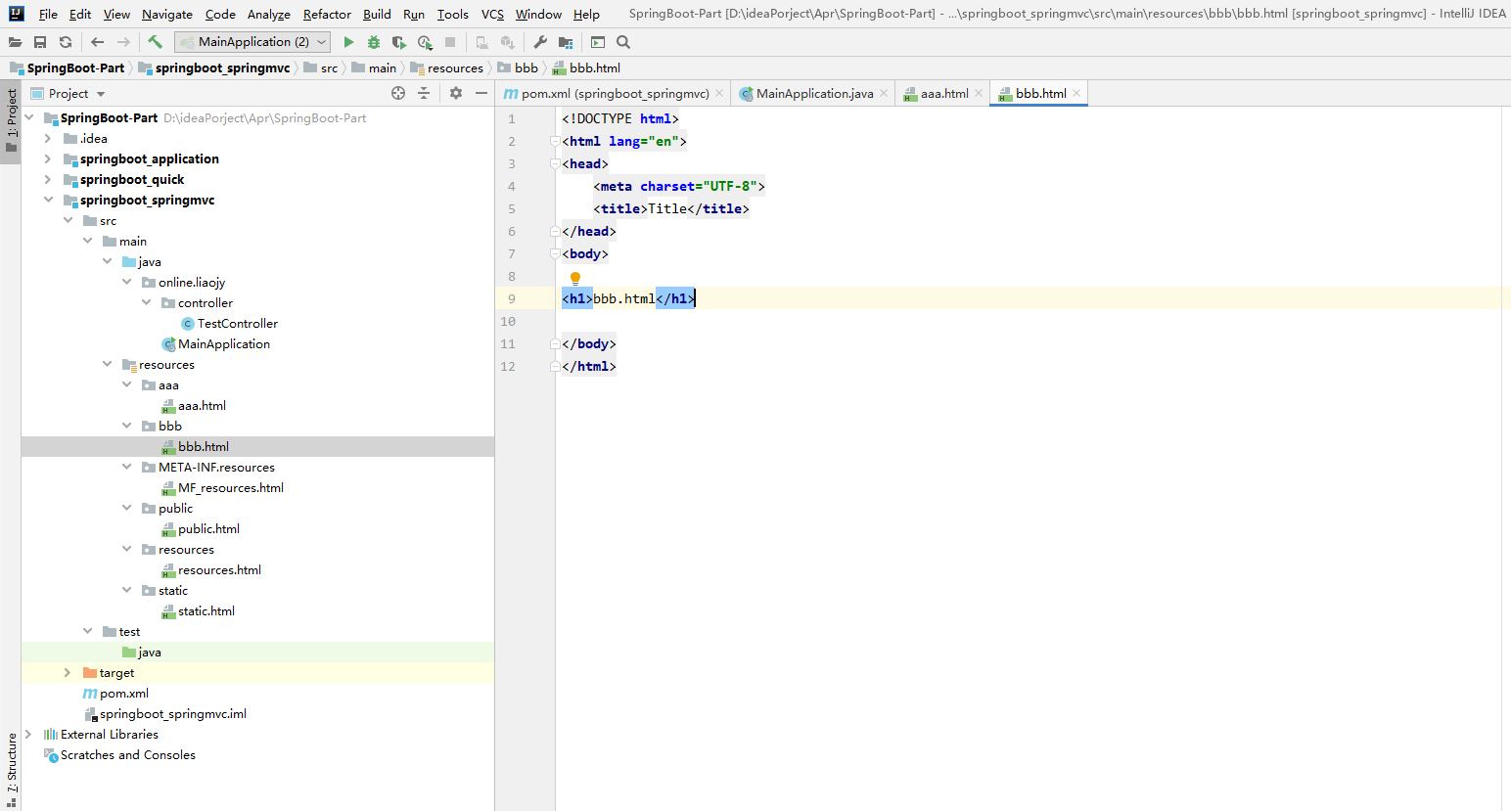Expand the springboot_quick module
This screenshot has height=811, width=1511.
(48, 179)
